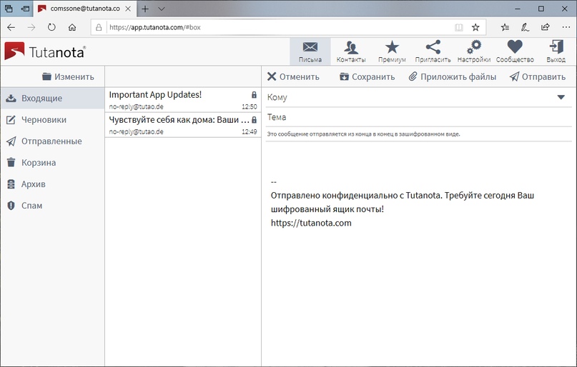Viewport: 577px width, 367px height.
Task: Select the Отправленные sent folder
Action: [53, 141]
